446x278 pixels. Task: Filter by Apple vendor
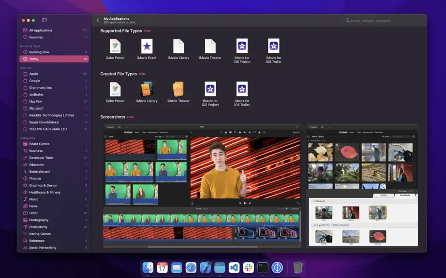coord(54,74)
